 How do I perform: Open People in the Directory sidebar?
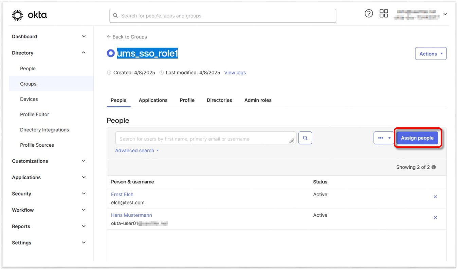tap(28, 69)
